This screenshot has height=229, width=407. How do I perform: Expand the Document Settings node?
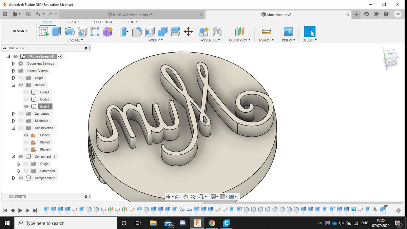tap(14, 63)
